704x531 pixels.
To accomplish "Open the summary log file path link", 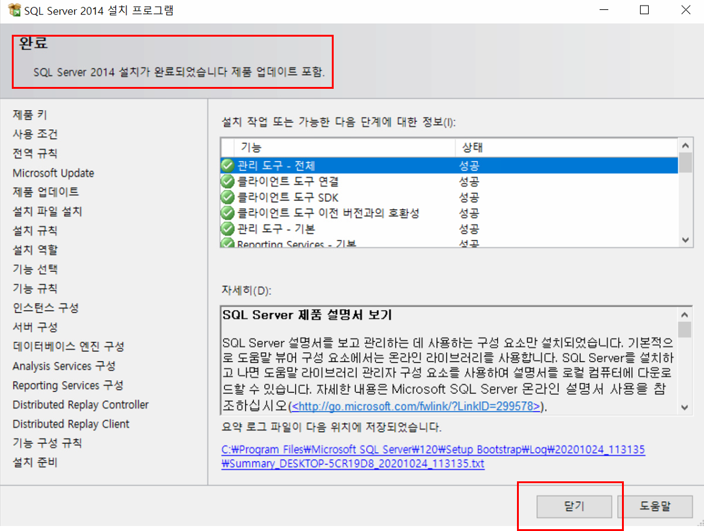I will [x=433, y=456].
